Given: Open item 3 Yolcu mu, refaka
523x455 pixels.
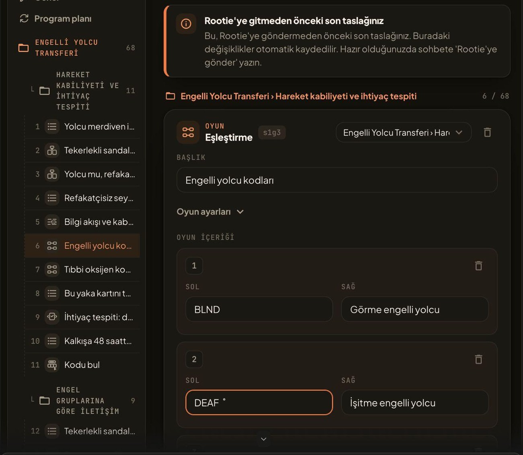Looking at the screenshot, I should (82, 174).
